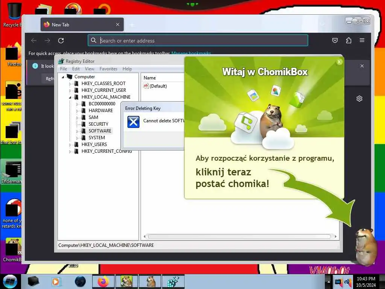This screenshot has width=385, height=289.
Task: Expand BCD00000000 key
Action: (x=77, y=104)
